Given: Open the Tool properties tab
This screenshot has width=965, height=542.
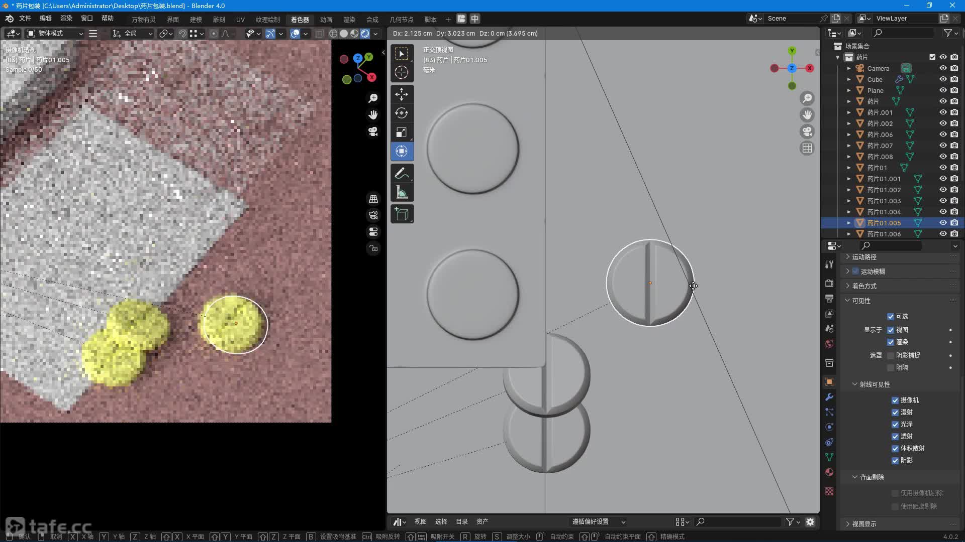Looking at the screenshot, I should click(829, 264).
